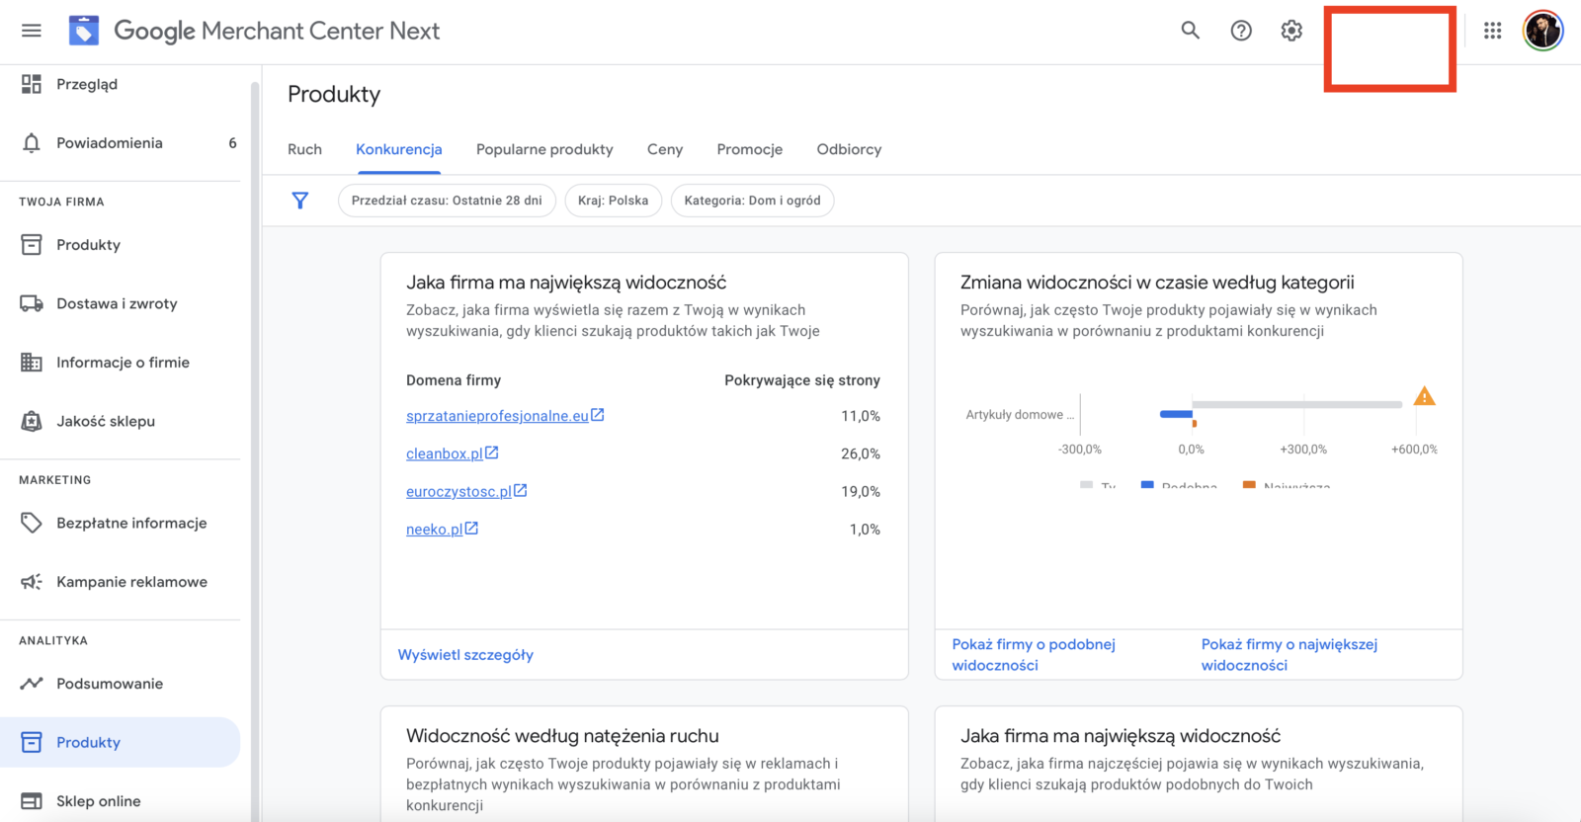Select highlighted Produkty under Analityka

[120, 742]
